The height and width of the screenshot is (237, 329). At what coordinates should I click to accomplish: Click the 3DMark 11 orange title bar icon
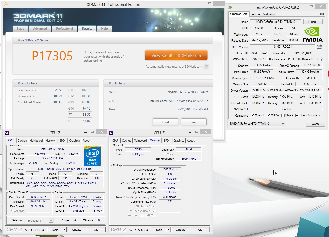coord(6,4)
